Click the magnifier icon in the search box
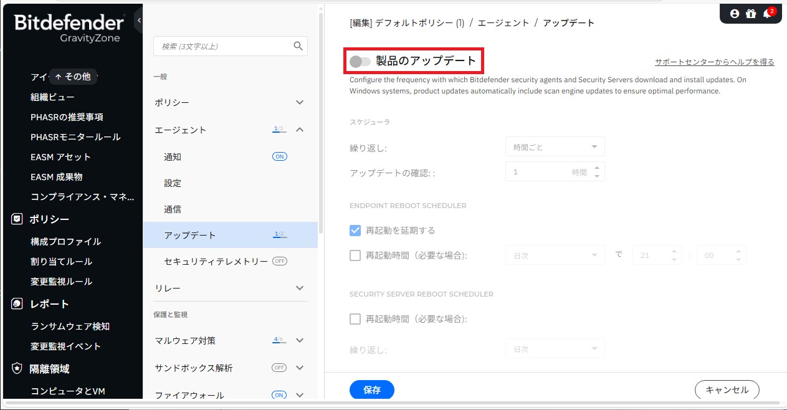This screenshot has height=410, width=787. coord(298,46)
